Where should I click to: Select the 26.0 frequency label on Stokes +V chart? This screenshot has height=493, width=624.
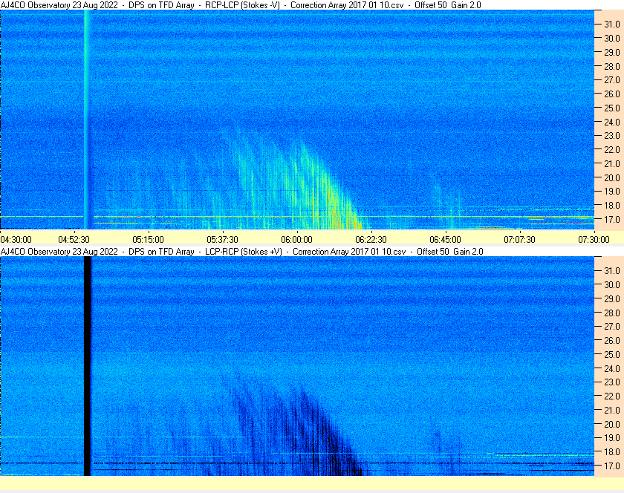click(612, 340)
